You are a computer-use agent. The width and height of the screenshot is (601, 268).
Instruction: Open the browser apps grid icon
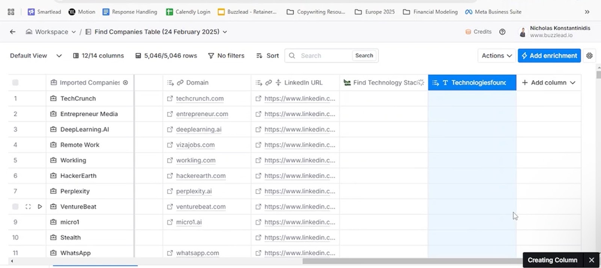11,12
